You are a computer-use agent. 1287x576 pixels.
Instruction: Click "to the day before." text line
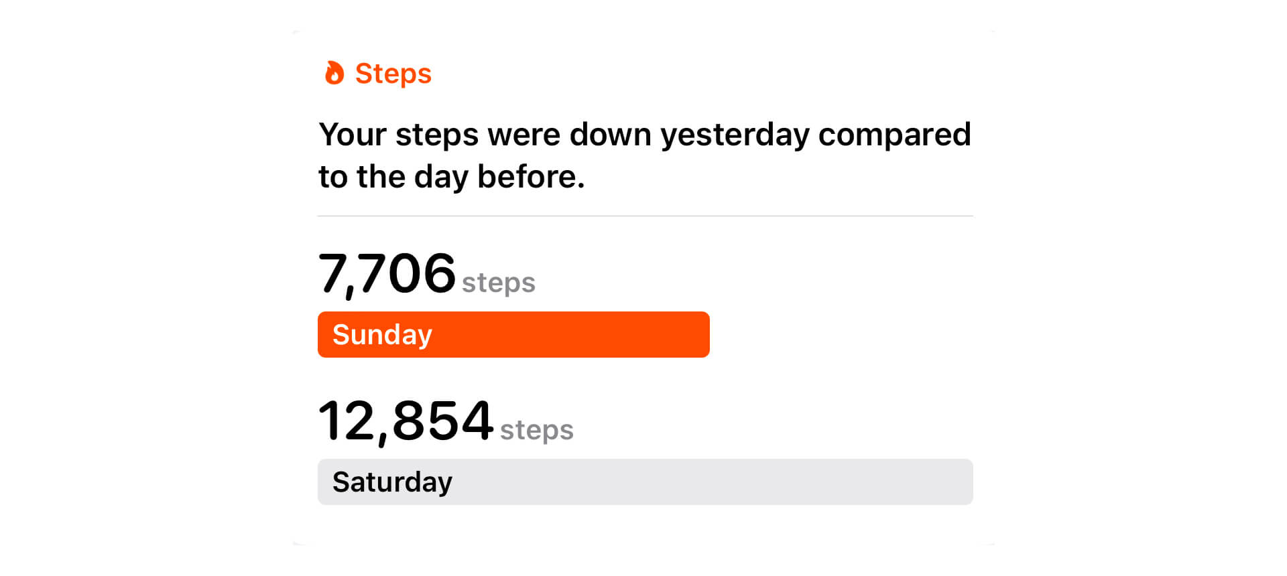coord(451,177)
